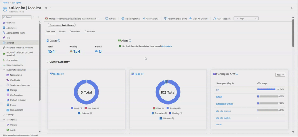Screen dimensions: 298x137
Task: Open Recommended alerts
Action: pos(175,19)
